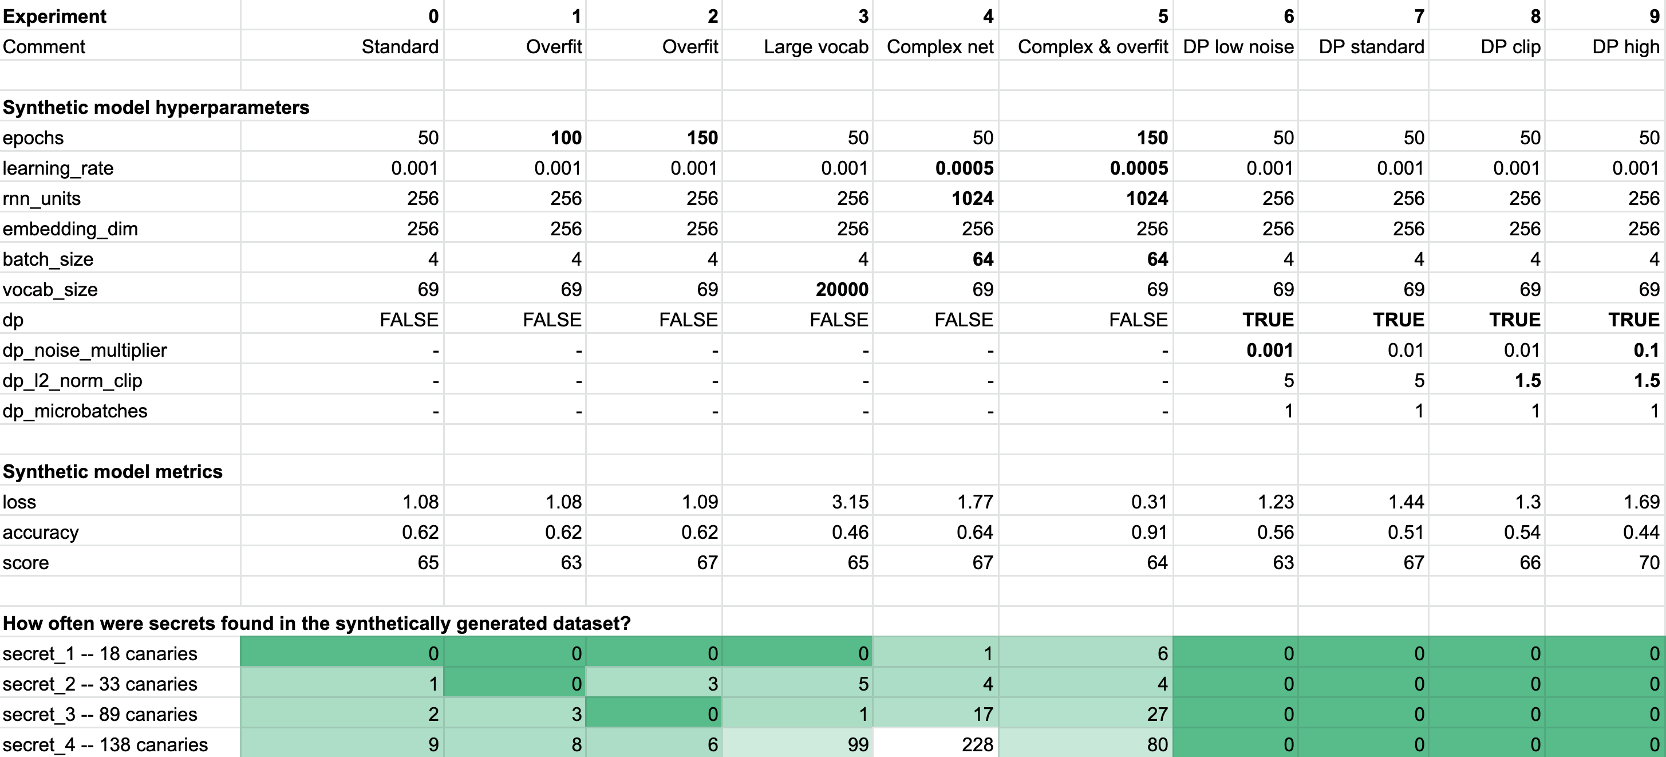Click dp TRUE for experiment 6

click(x=1235, y=320)
